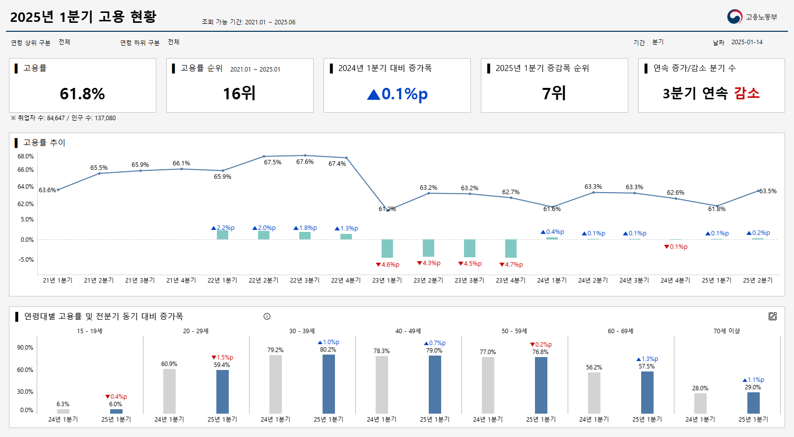Click the blue 25년 1분기 bar for 30 - 39세
The height and width of the screenshot is (437, 794).
click(x=329, y=384)
